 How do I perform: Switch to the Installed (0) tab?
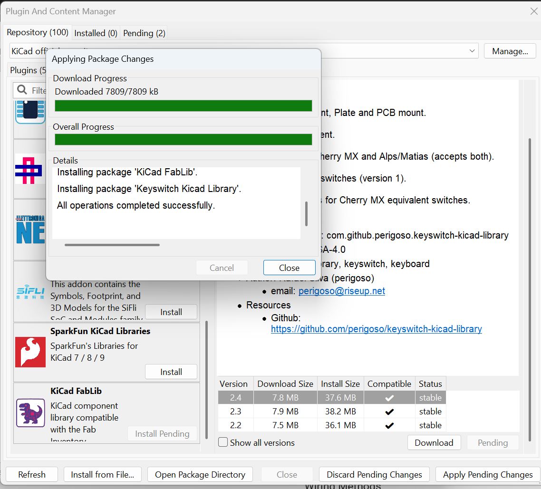[95, 33]
